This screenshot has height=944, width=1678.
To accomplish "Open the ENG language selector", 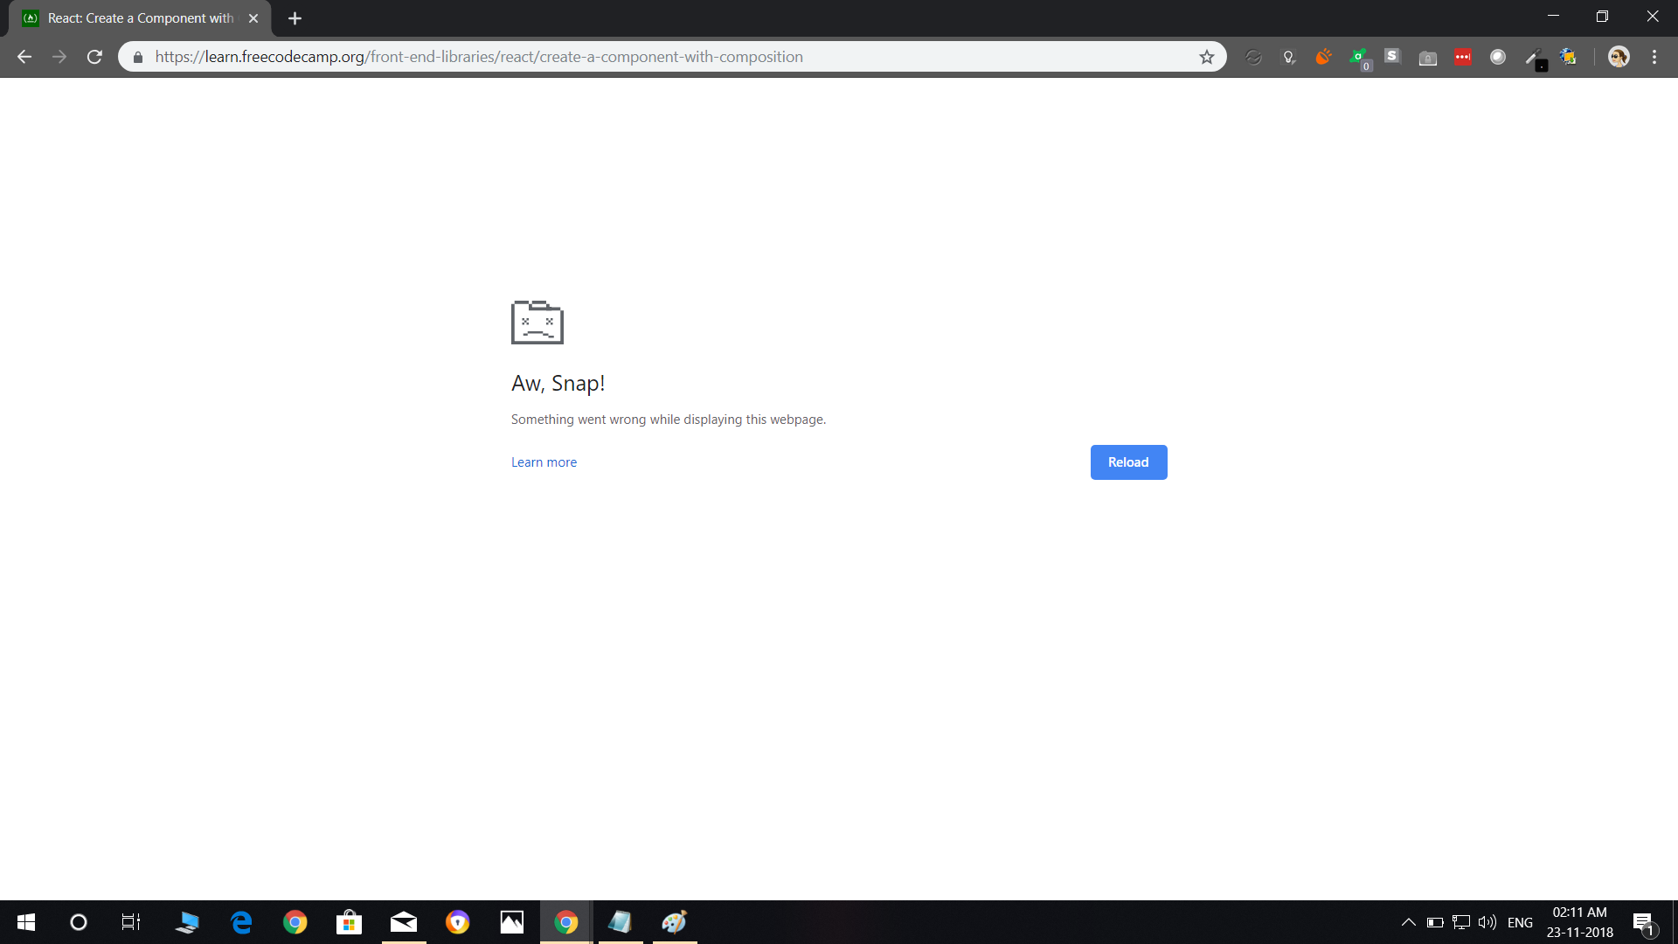I will point(1521,922).
